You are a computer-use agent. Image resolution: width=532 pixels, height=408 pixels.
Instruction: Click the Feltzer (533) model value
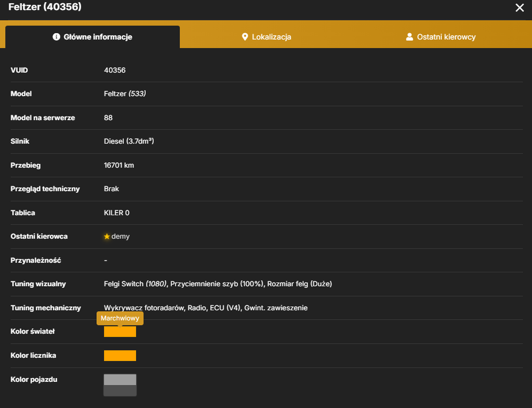(125, 94)
